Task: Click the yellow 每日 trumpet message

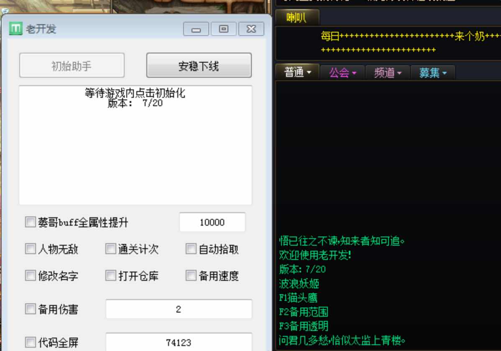Action: pos(411,42)
